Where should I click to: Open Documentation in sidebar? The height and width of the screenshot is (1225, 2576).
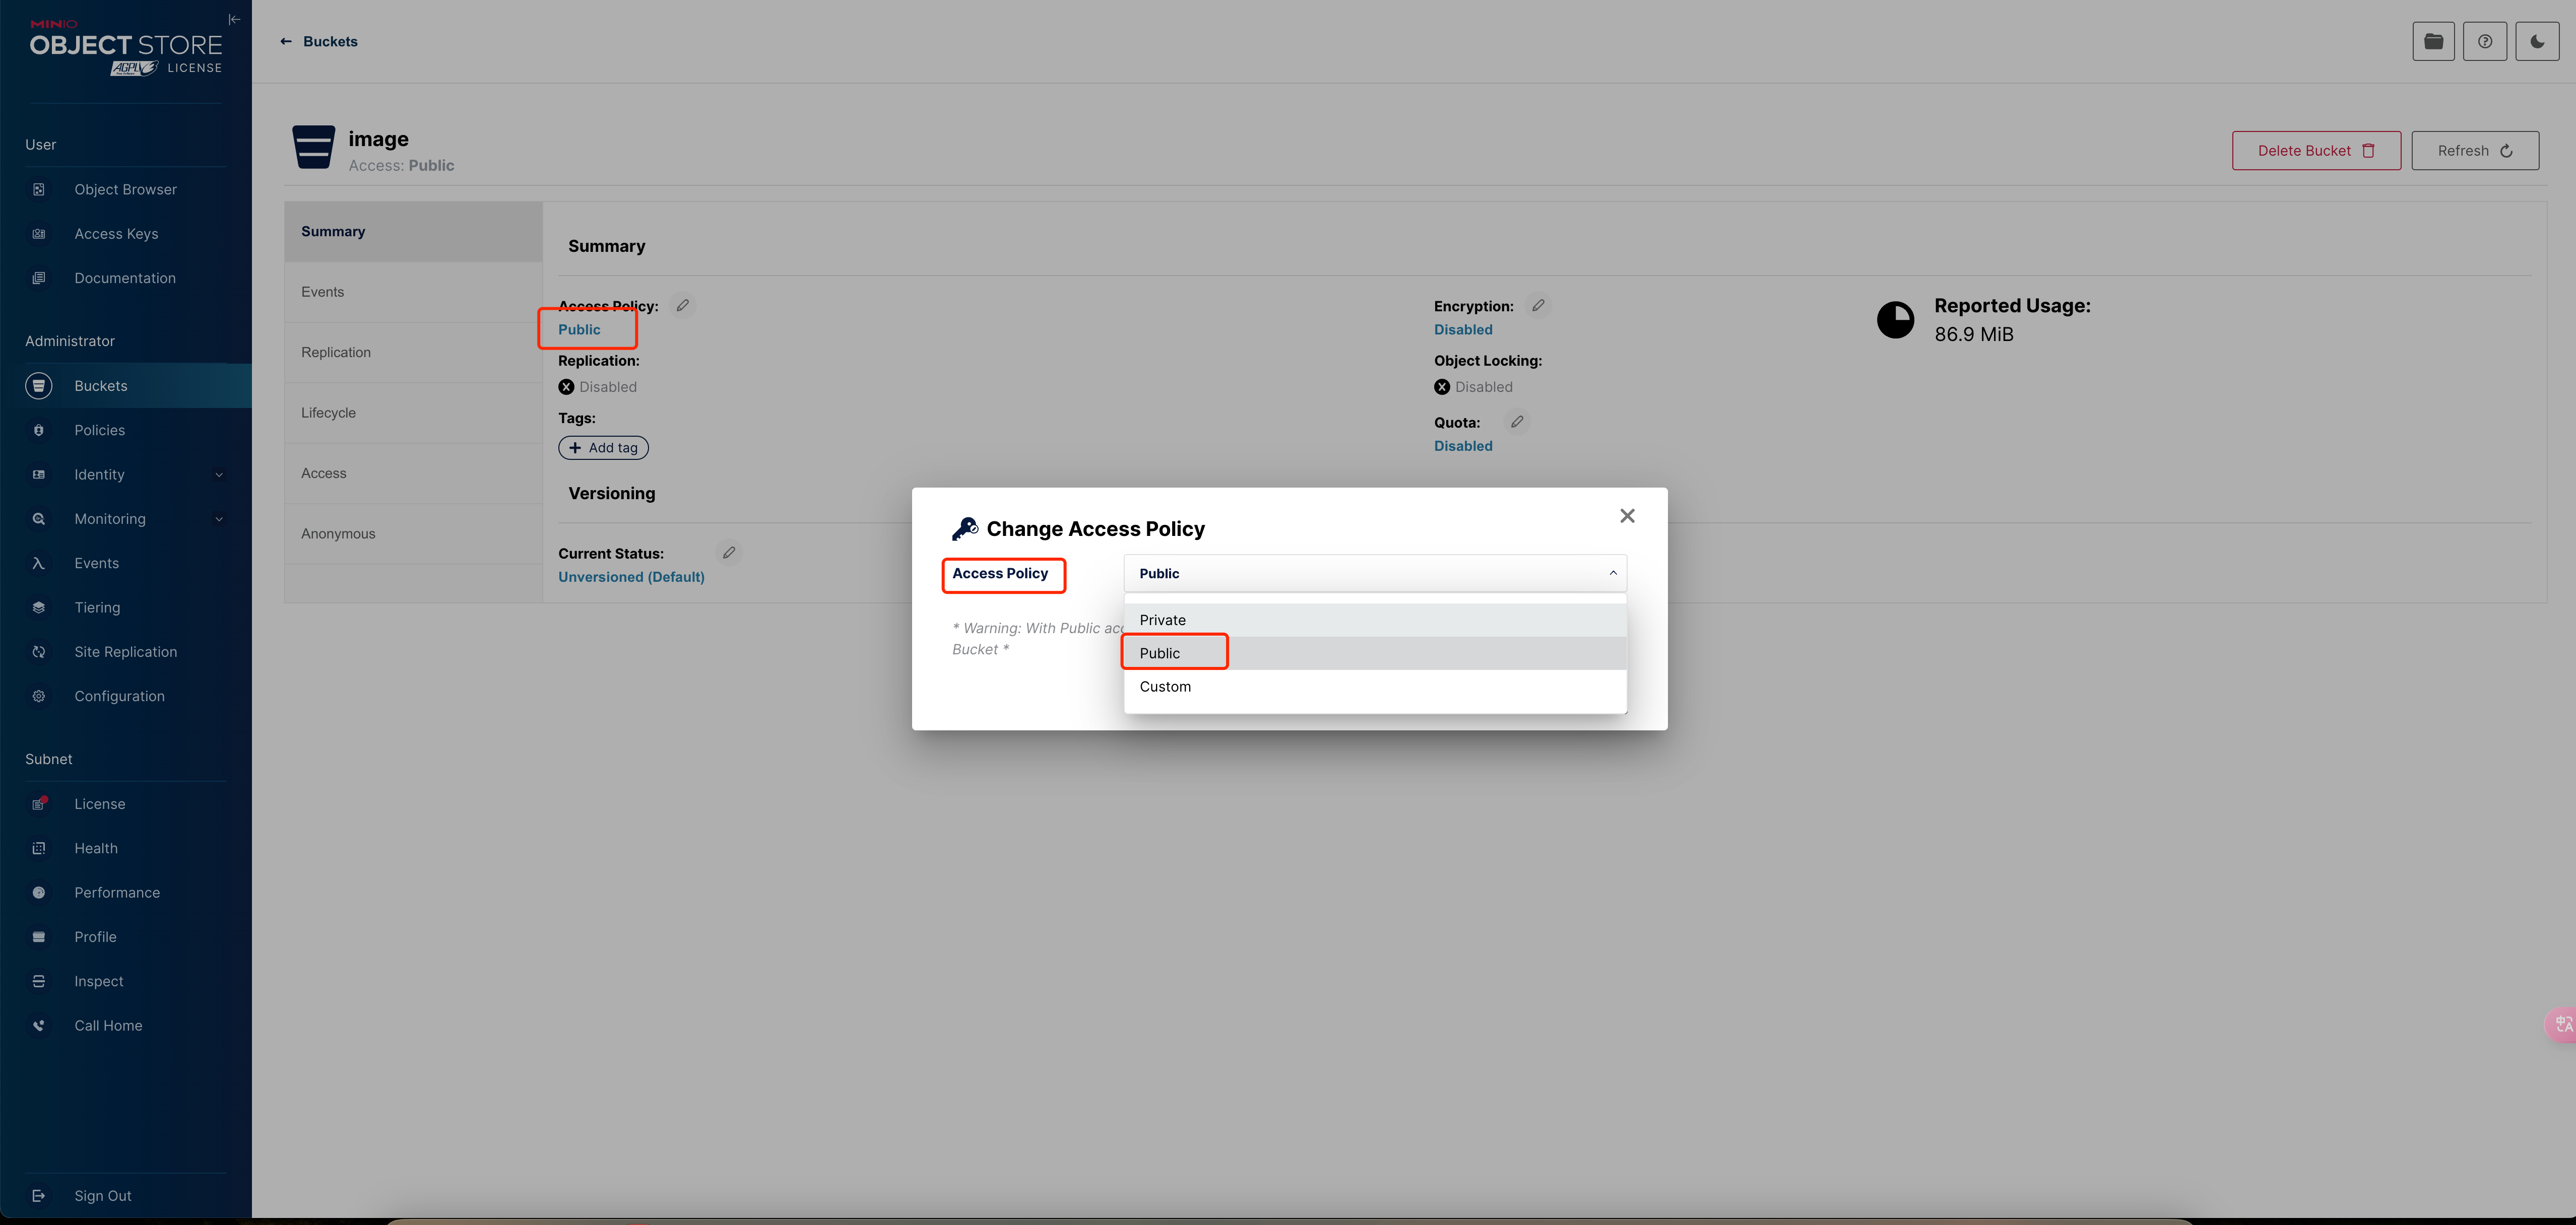[x=126, y=278]
